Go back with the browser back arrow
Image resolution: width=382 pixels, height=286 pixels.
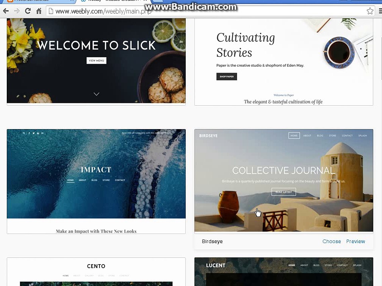[x=6, y=11]
